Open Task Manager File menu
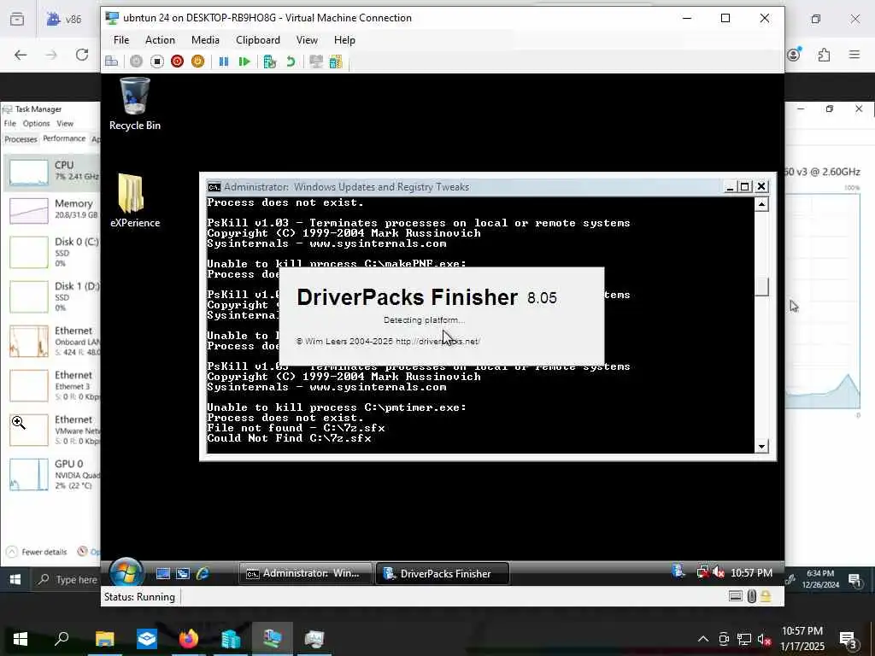The image size is (875, 656). tap(10, 123)
